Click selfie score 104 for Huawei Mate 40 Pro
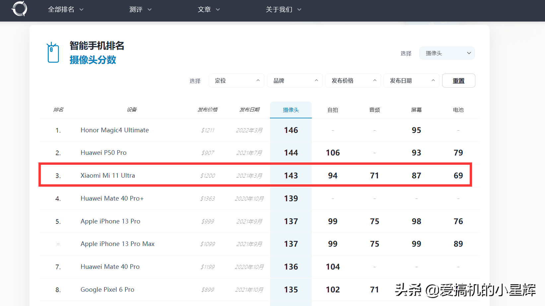The width and height of the screenshot is (545, 306). [x=333, y=267]
